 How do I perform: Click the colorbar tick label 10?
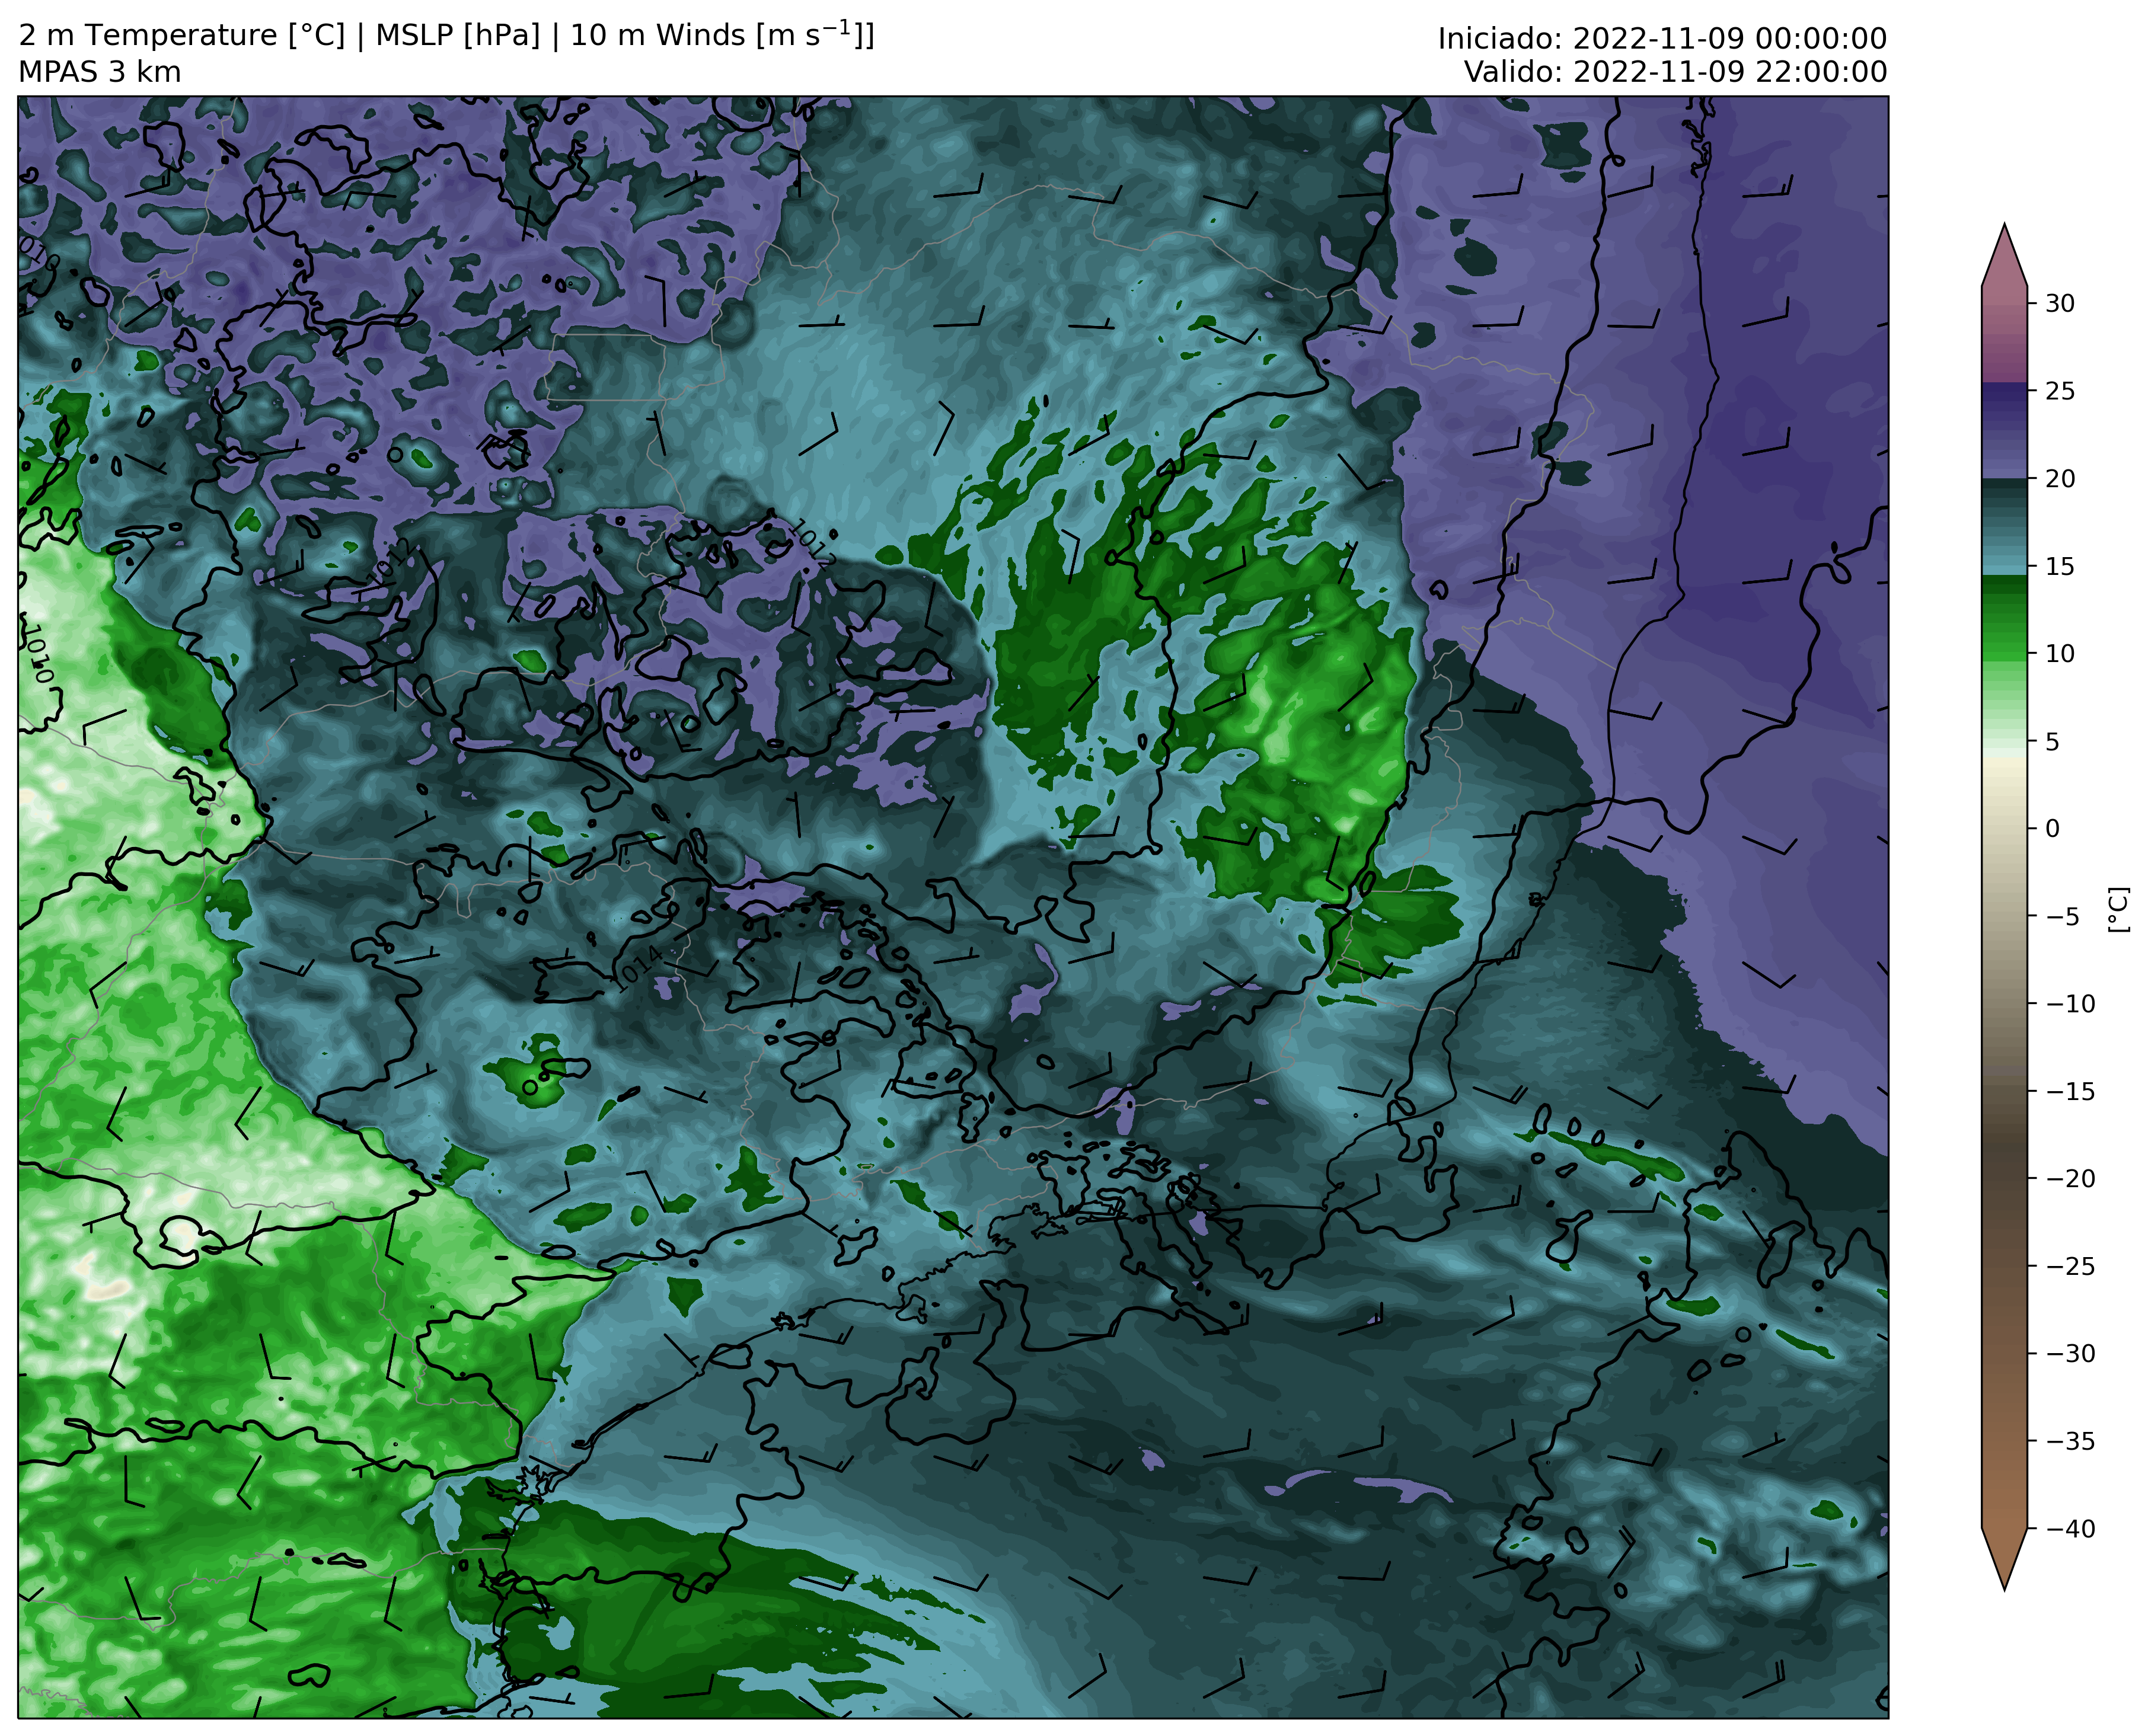(x=2060, y=653)
